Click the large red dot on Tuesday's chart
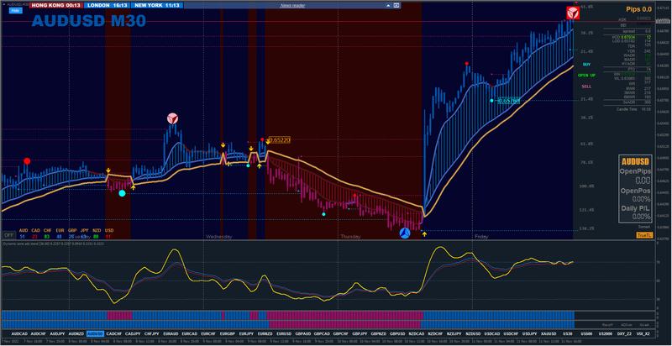Viewport: 672px width, 346px height. [x=27, y=161]
